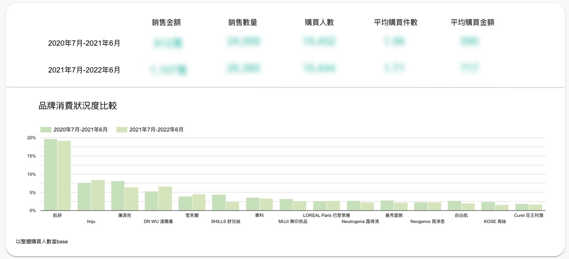Image resolution: width=569 pixels, height=259 pixels.
Task: Toggle the 2021年7月-2022年6月 legend label in chart
Action: pos(156,129)
